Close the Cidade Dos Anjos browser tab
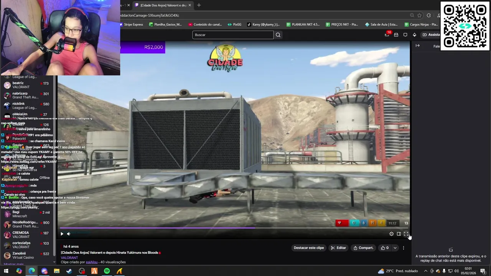Viewport: 491px width, 276px height. point(189,5)
